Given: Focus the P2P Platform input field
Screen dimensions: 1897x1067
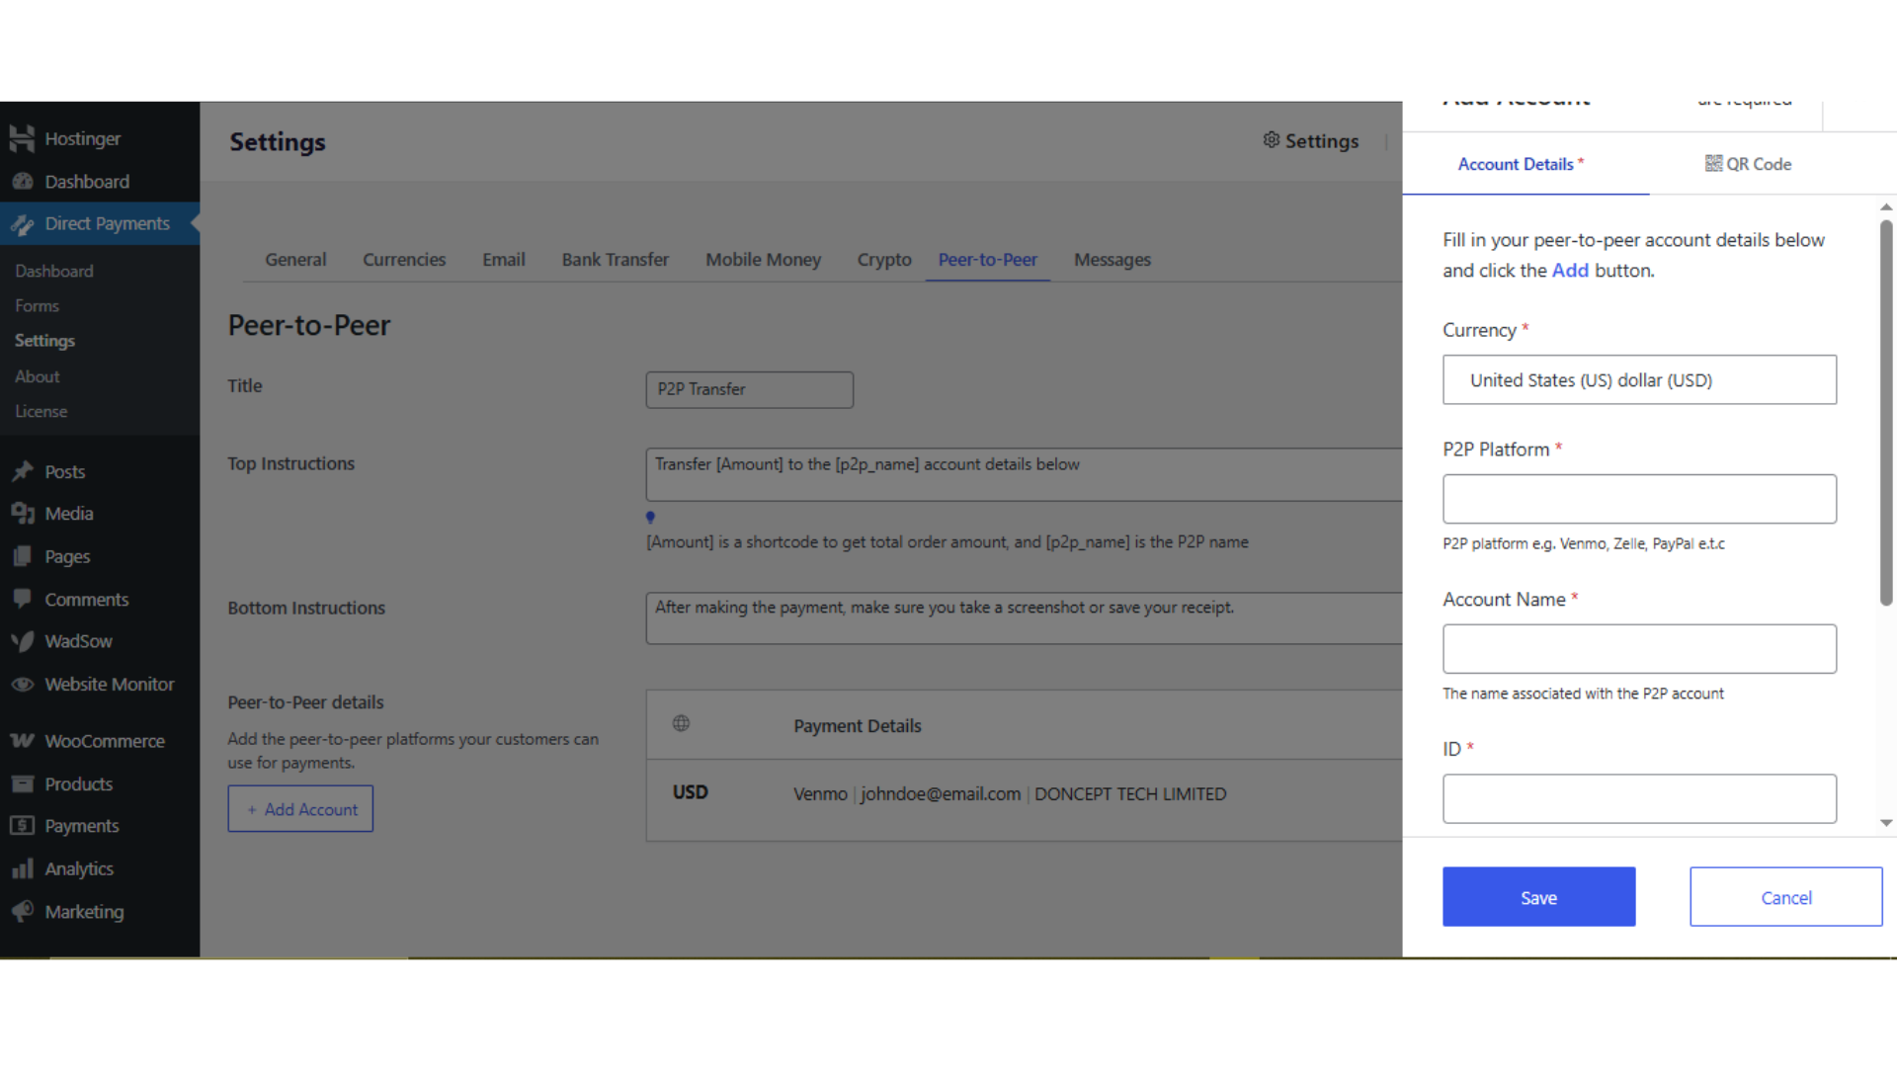Looking at the screenshot, I should coord(1638,499).
